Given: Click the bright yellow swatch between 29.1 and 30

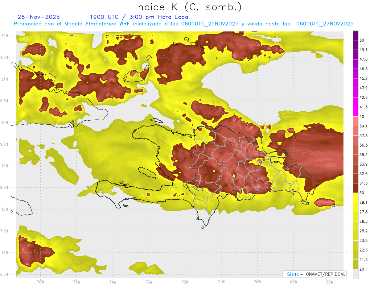Looking at the screenshot, I should point(356,197).
